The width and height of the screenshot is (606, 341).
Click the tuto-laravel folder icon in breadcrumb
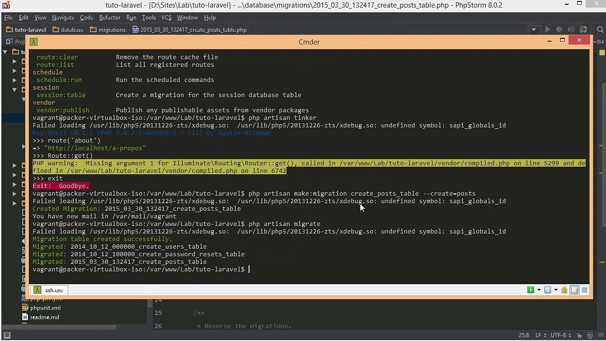(x=9, y=30)
